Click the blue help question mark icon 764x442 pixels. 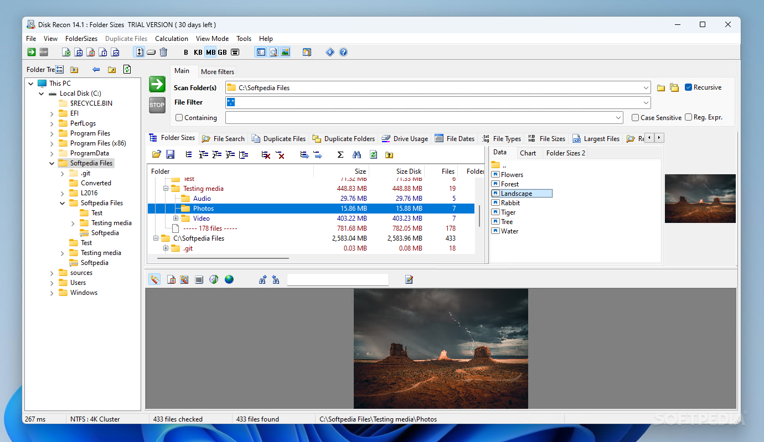(x=343, y=52)
